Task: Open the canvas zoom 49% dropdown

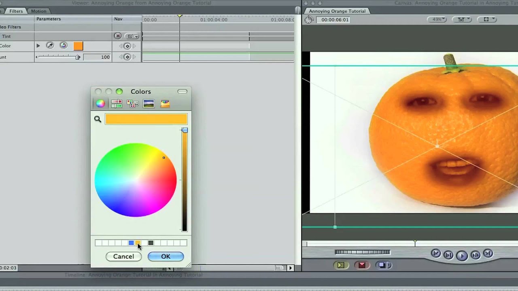Action: pos(437,19)
